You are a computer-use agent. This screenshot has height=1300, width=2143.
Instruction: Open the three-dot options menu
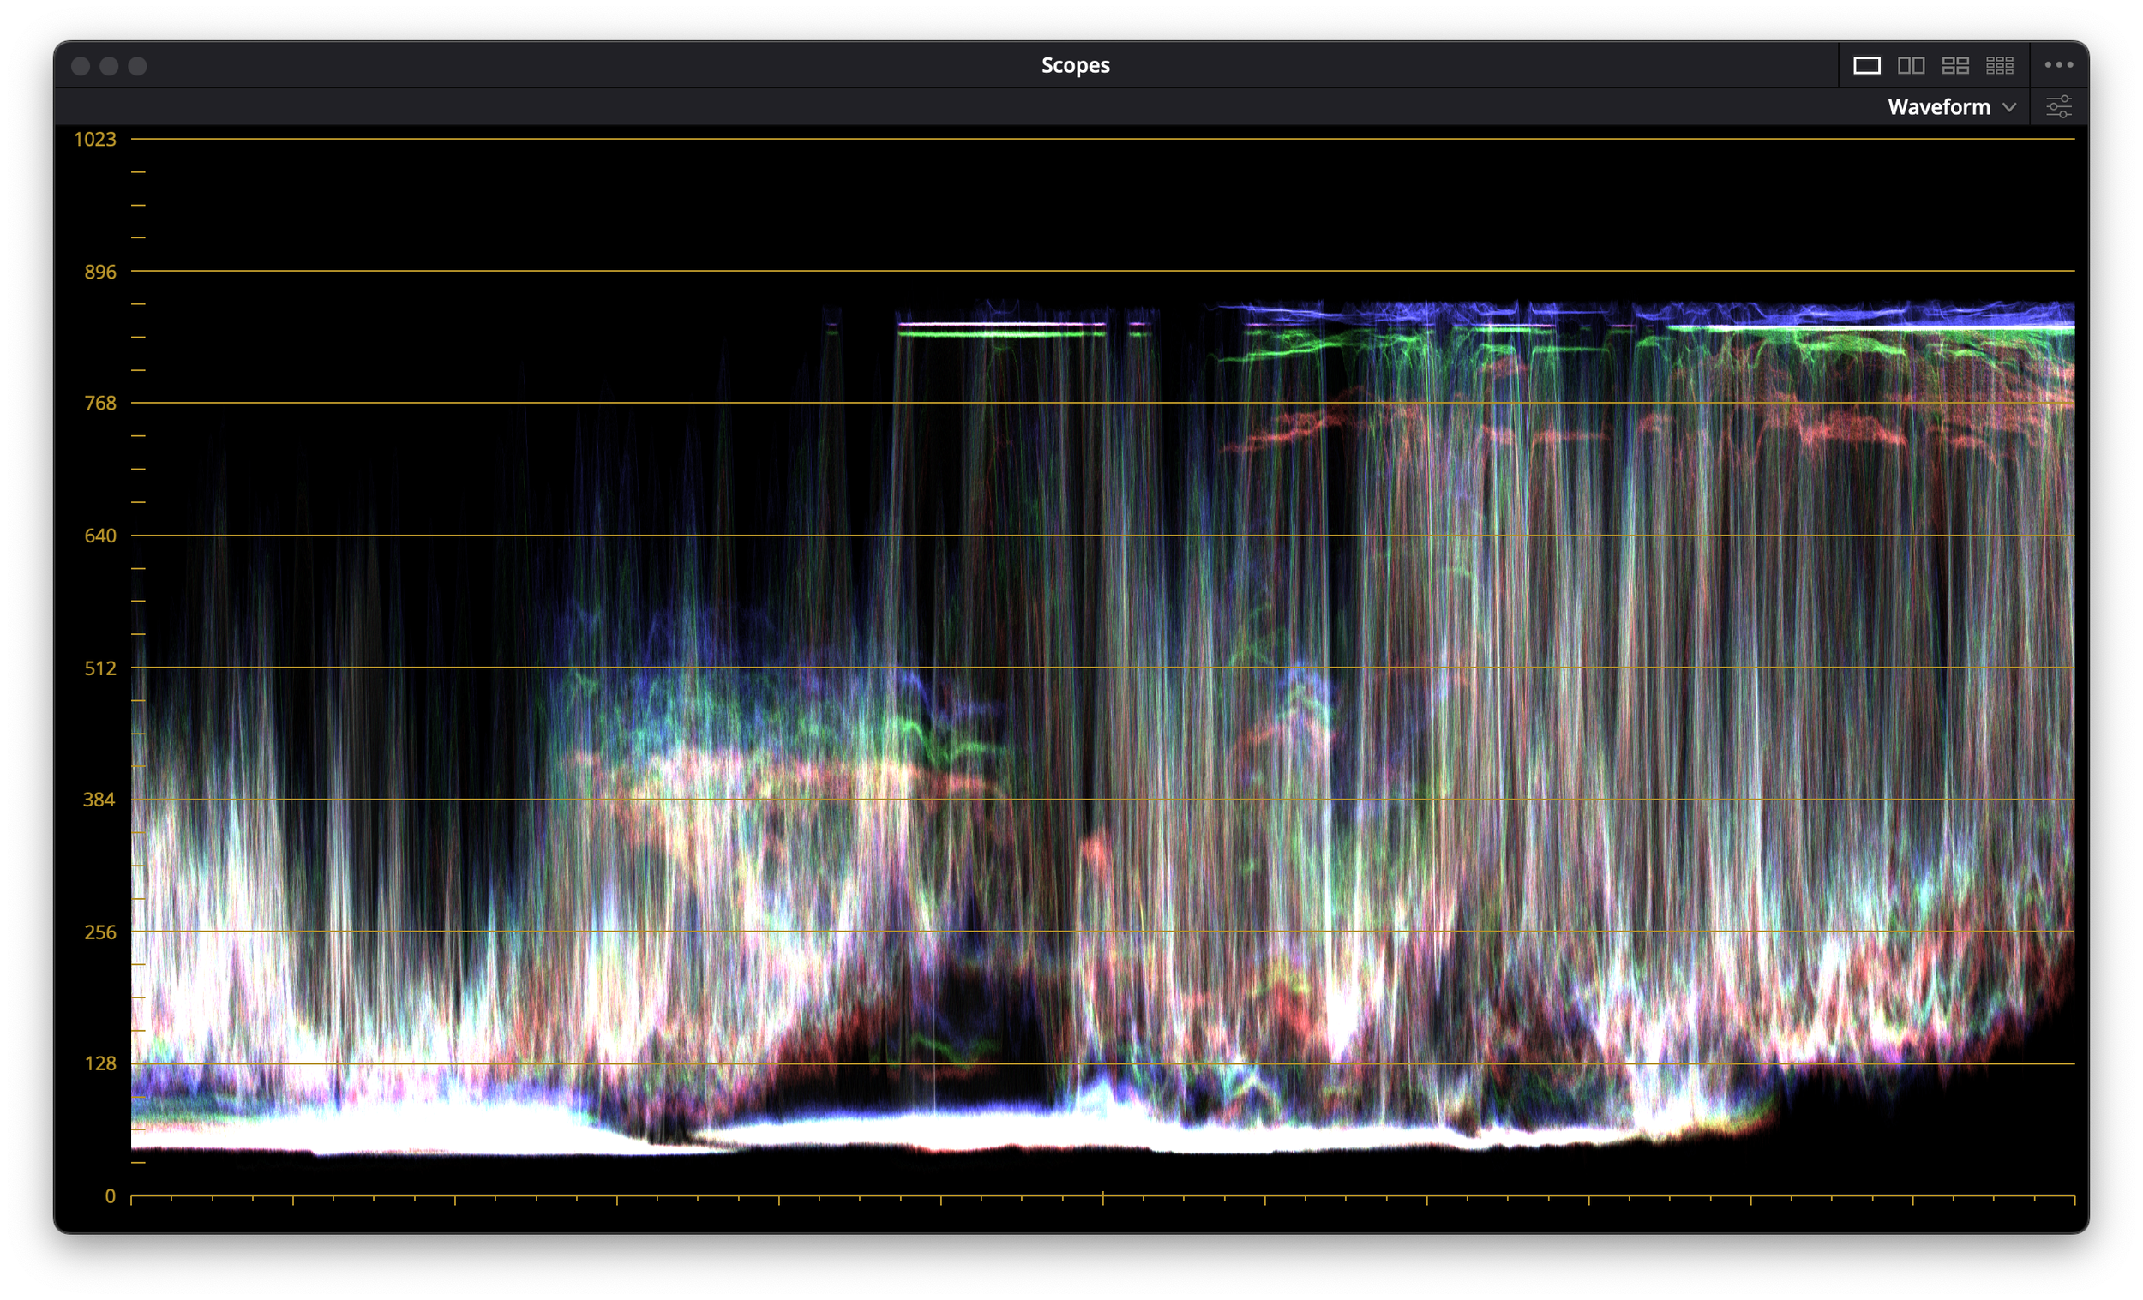click(x=2059, y=64)
